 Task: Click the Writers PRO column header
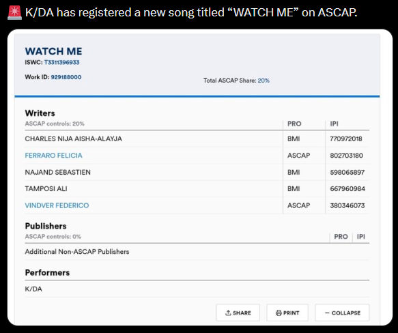294,124
